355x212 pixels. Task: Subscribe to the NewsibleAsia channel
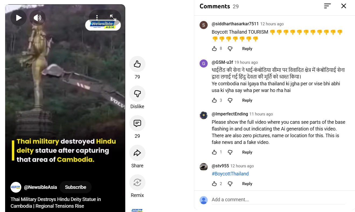pyautogui.click(x=75, y=187)
